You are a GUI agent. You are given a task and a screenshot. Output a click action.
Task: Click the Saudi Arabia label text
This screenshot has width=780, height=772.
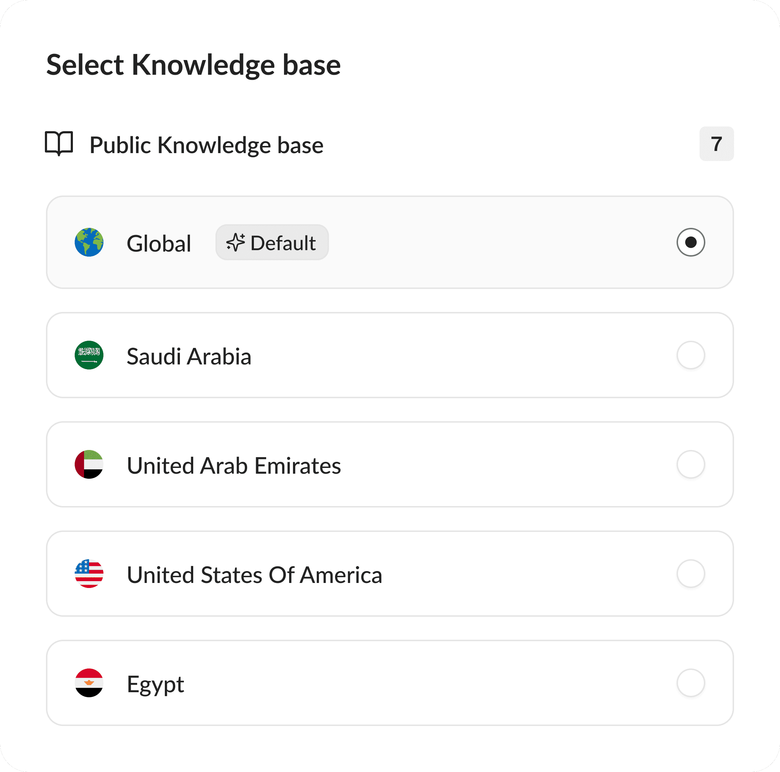189,356
